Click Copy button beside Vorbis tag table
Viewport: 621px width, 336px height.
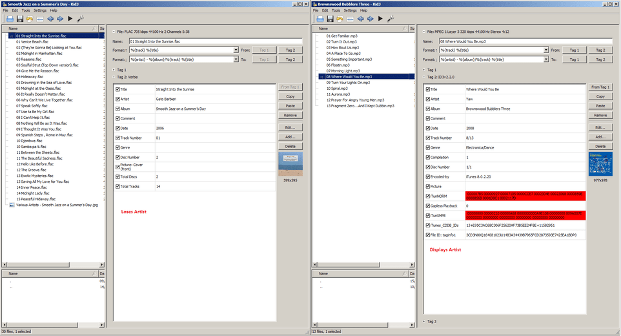tap(290, 96)
